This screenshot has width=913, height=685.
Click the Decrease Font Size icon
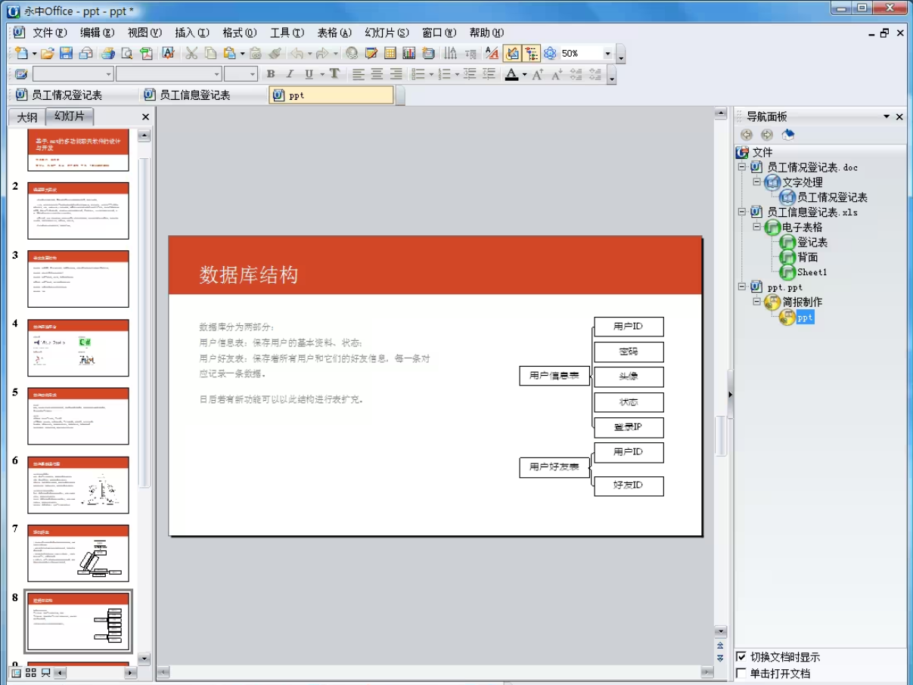pos(557,74)
